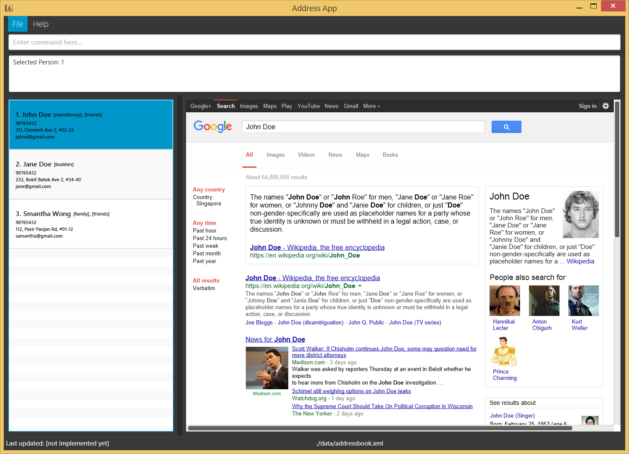Open the News for John Doe link
The image size is (629, 454).
pyautogui.click(x=275, y=339)
